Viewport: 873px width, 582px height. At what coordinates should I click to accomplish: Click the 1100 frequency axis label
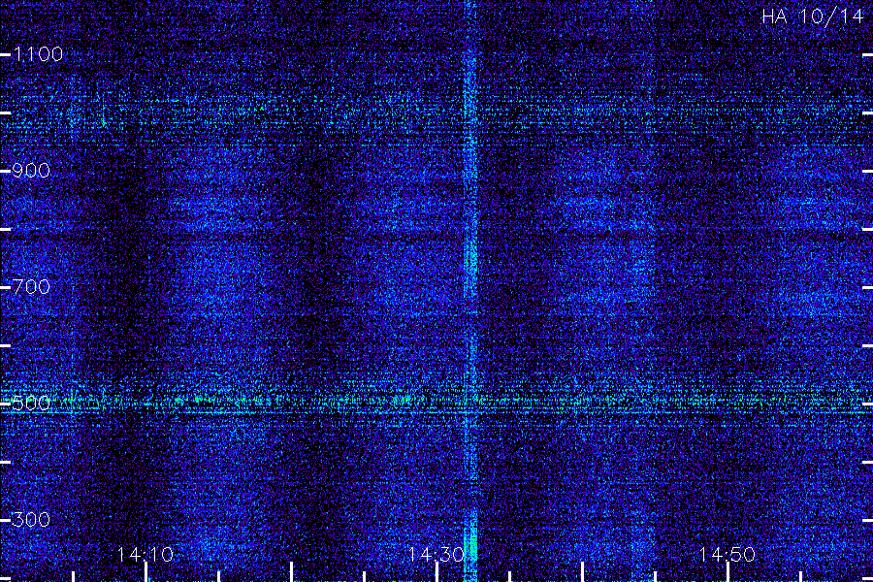coord(39,54)
